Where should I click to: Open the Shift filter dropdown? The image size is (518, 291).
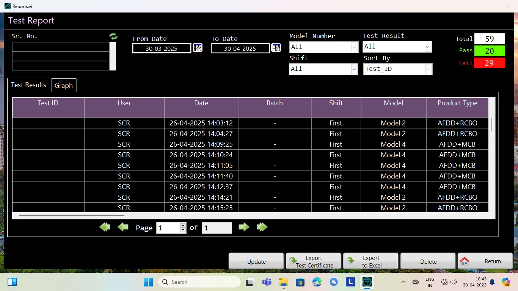point(355,69)
